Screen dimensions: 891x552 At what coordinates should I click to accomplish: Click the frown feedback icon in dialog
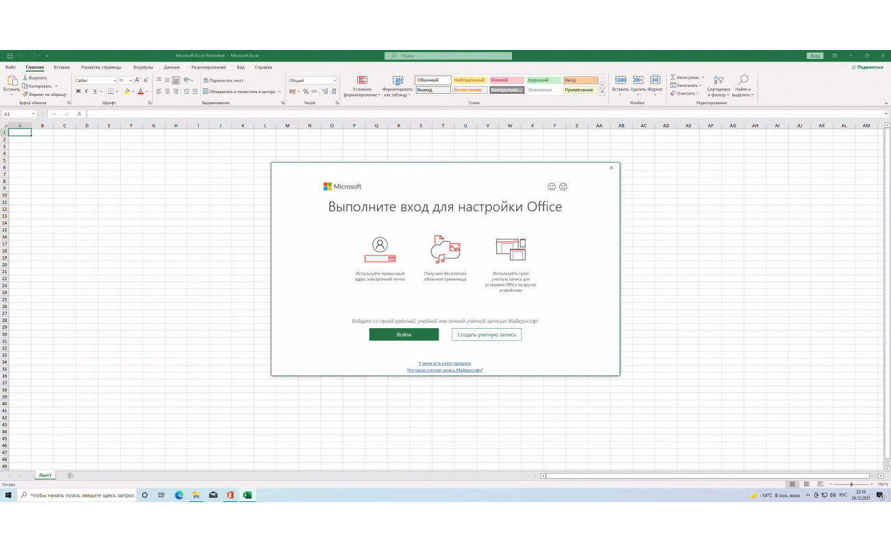pyautogui.click(x=563, y=186)
